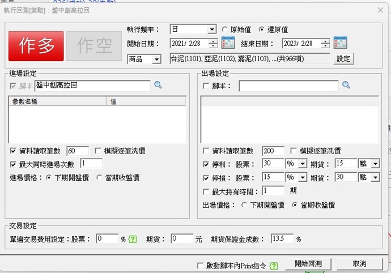Close the 執行回測 dialog window
The height and width of the screenshot is (273, 391).
380,10
